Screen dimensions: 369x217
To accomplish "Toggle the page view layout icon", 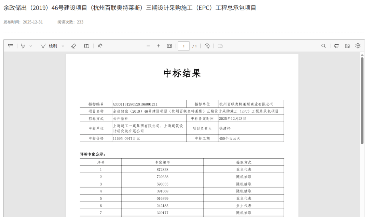I will [220, 46].
